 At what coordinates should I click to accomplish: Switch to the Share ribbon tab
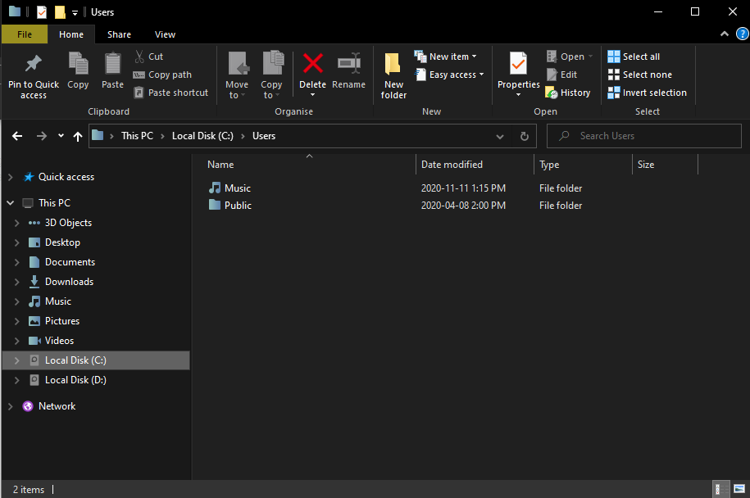(x=119, y=34)
